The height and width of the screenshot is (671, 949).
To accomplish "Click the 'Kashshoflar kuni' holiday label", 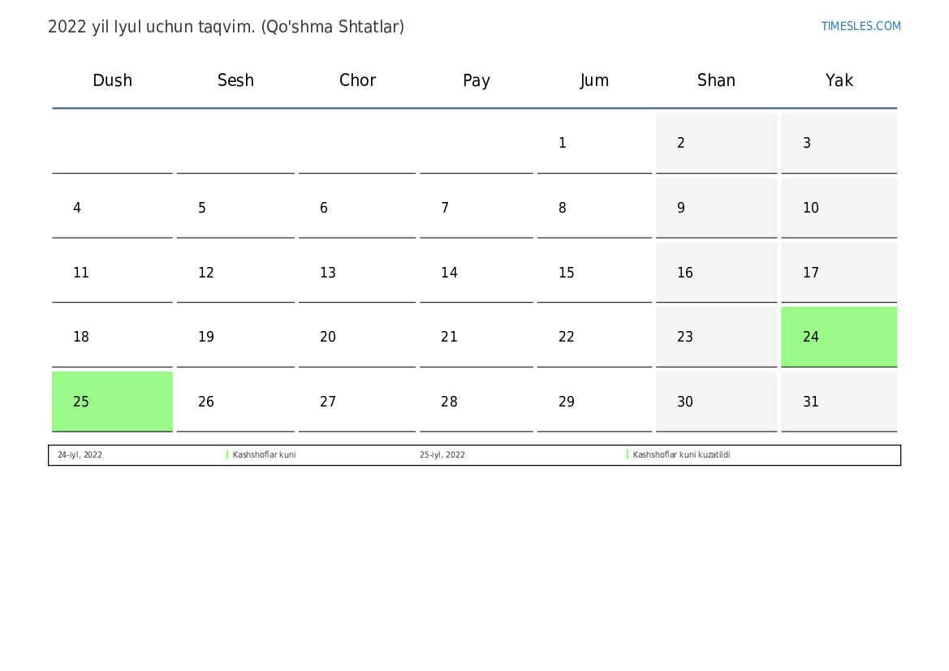I will 264,455.
